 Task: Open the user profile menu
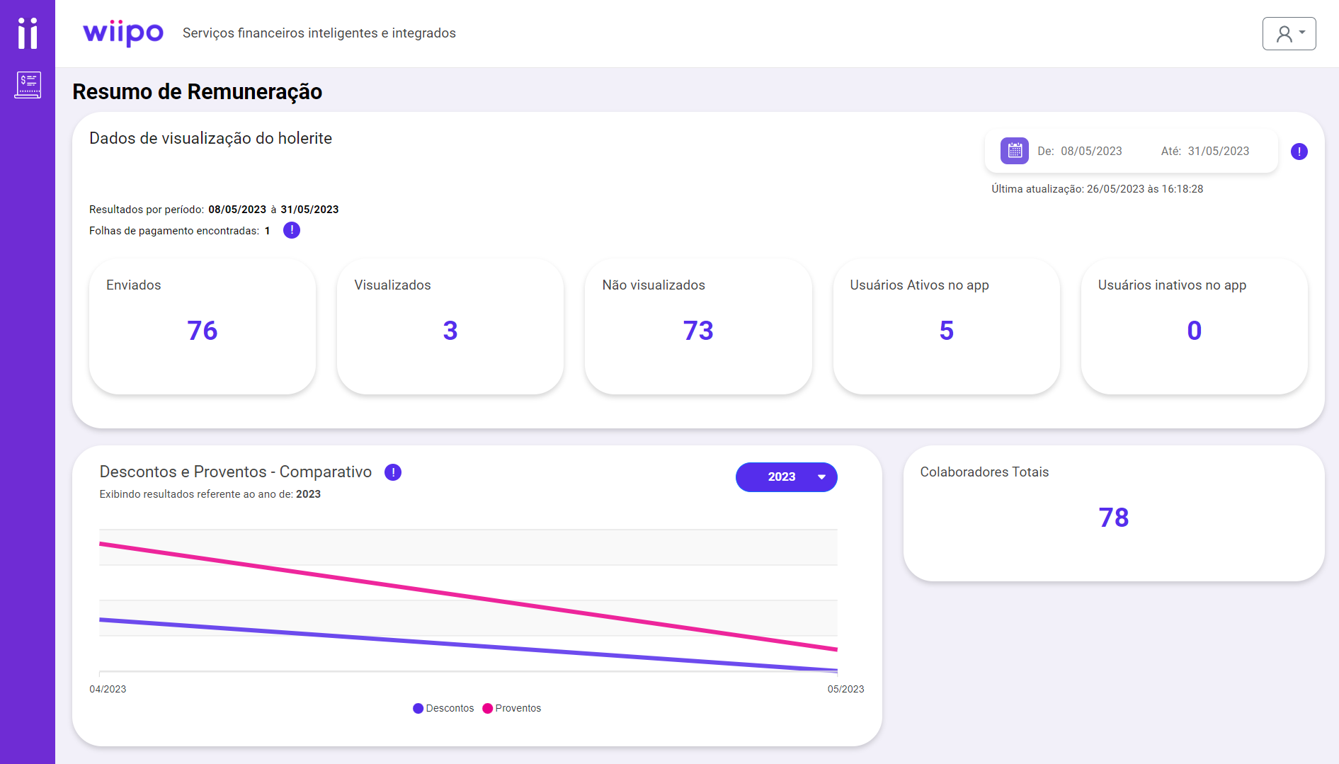tap(1289, 33)
